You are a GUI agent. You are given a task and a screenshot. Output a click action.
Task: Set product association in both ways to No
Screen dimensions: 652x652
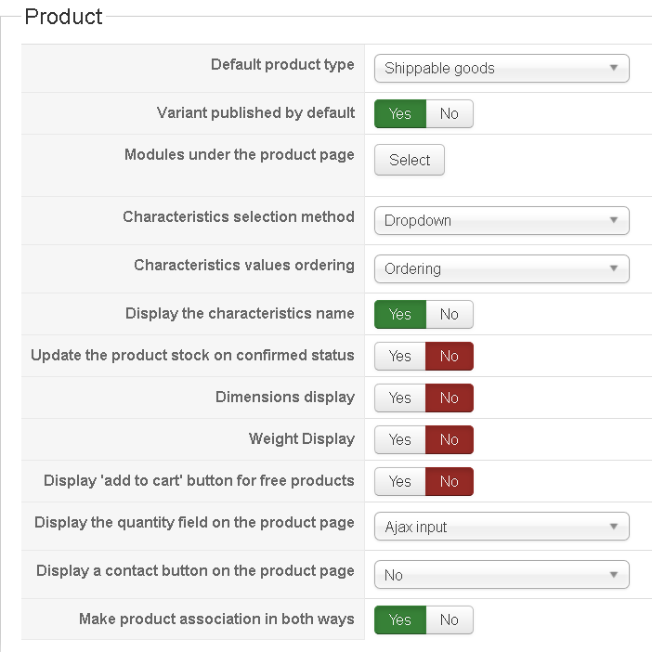[x=450, y=619]
